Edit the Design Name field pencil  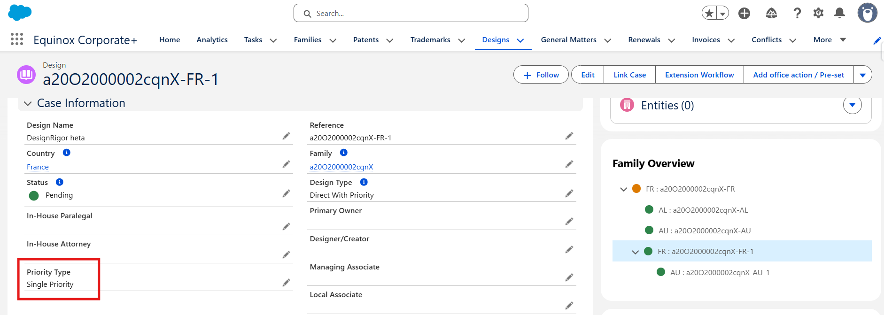click(x=286, y=136)
